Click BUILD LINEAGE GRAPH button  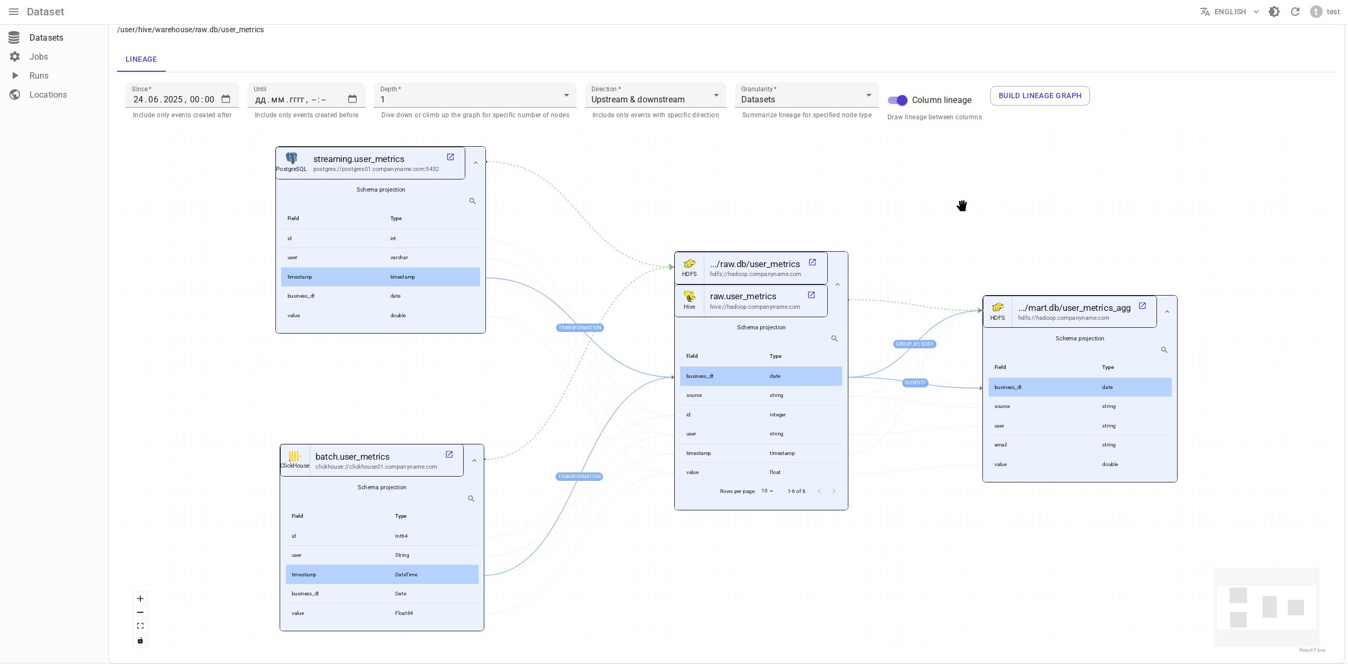(1039, 96)
